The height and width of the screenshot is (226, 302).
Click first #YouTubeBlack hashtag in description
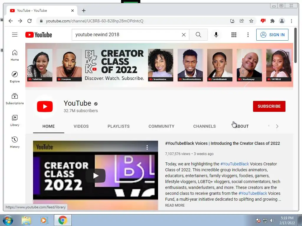click(234, 164)
